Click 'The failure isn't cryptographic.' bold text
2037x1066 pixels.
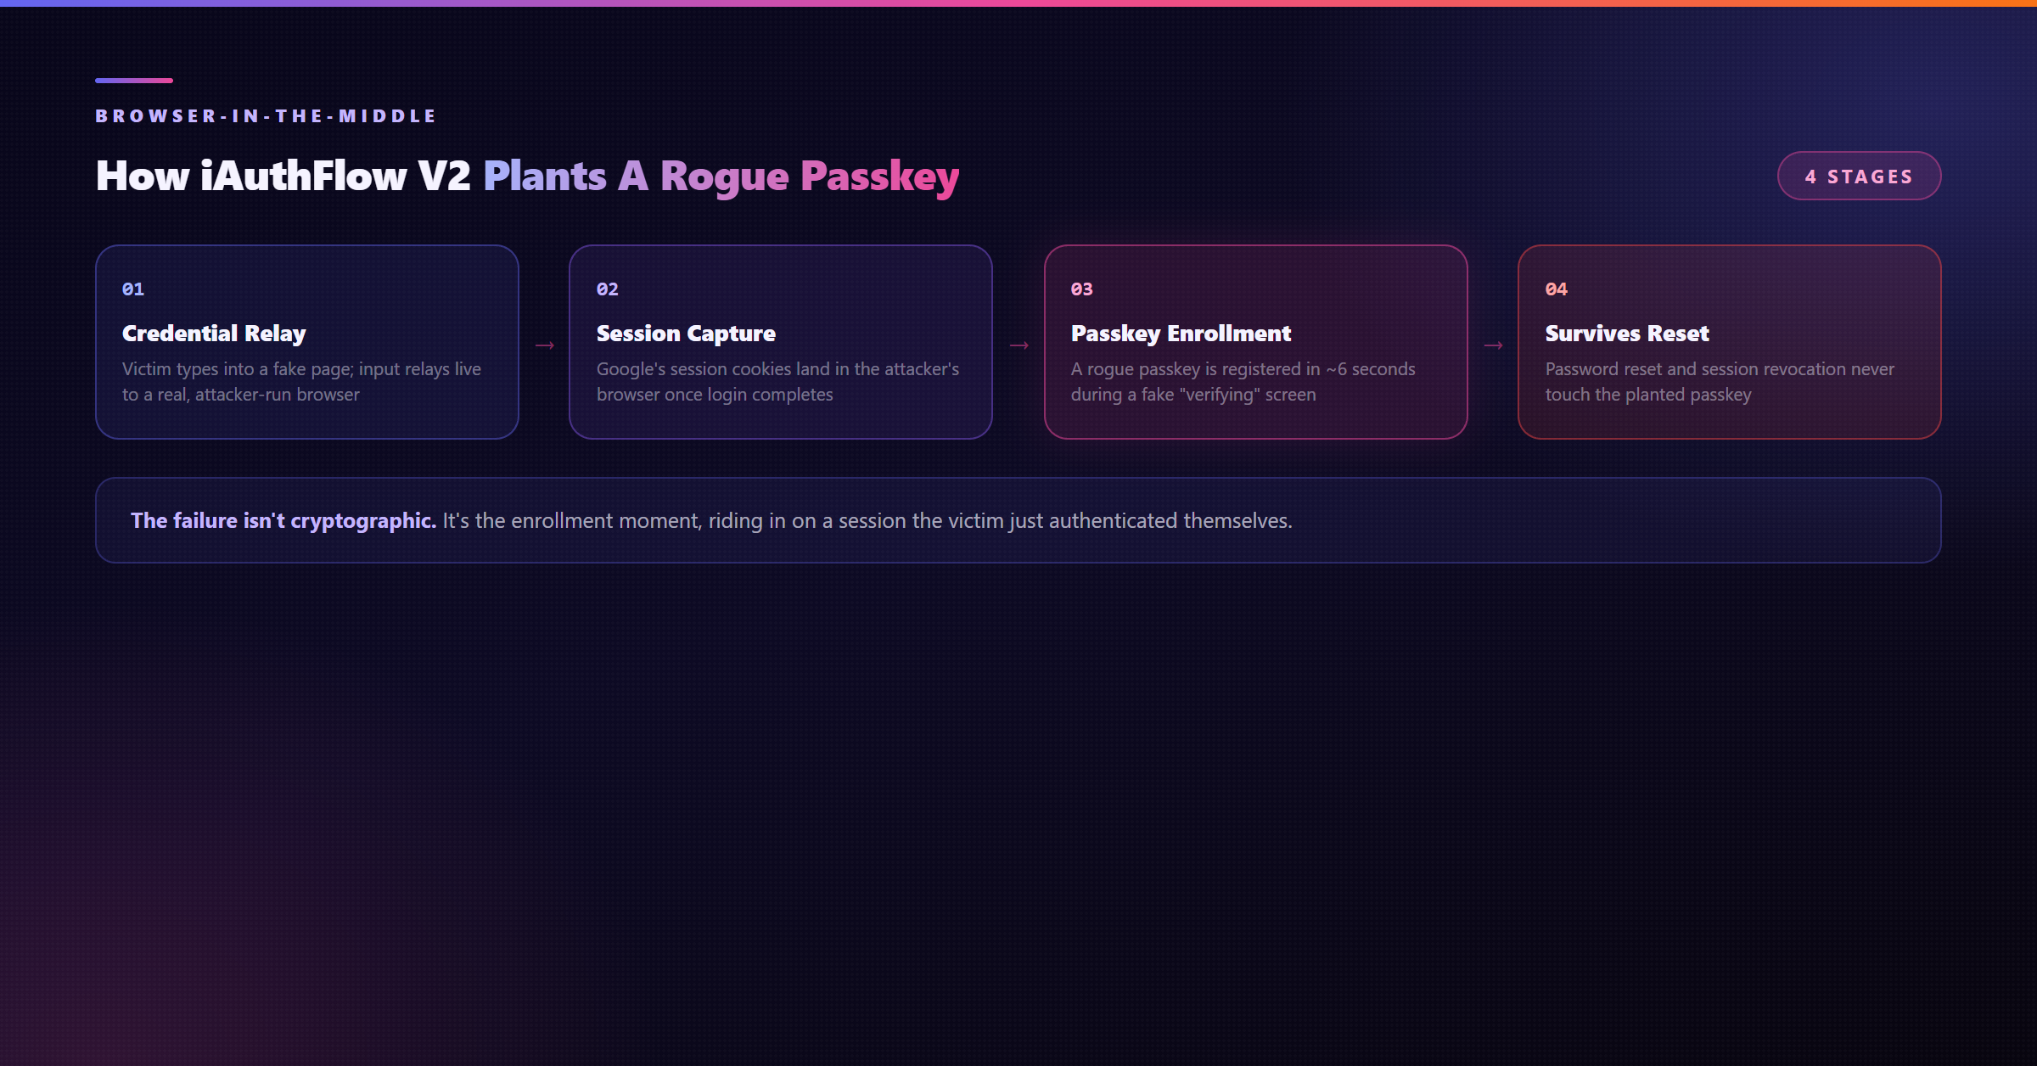click(x=283, y=520)
